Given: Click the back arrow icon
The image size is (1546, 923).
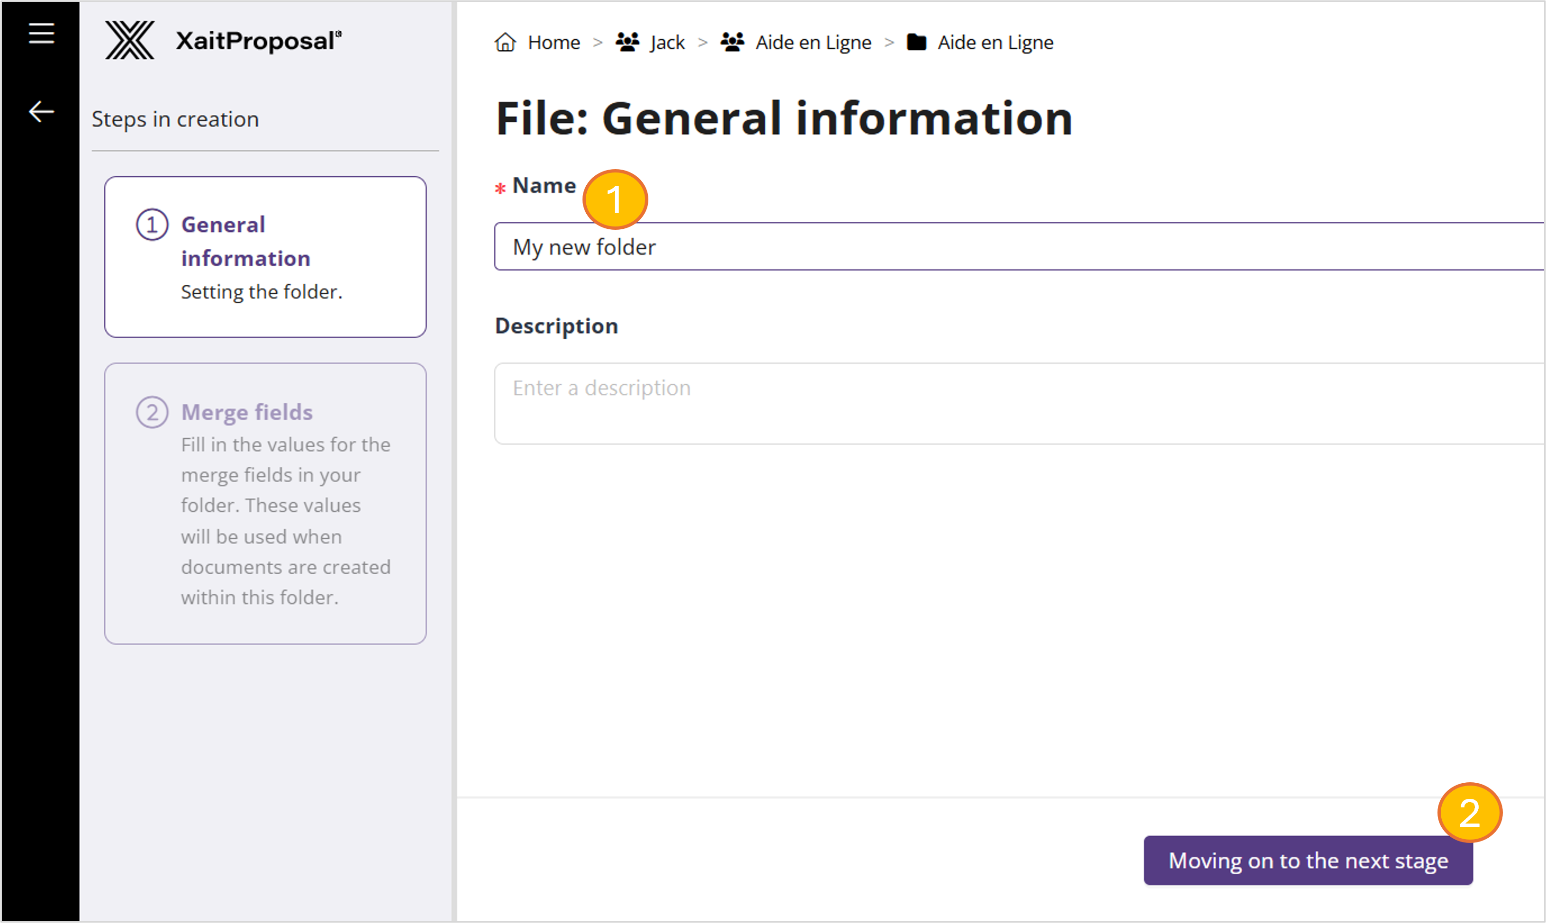Looking at the screenshot, I should tap(41, 112).
